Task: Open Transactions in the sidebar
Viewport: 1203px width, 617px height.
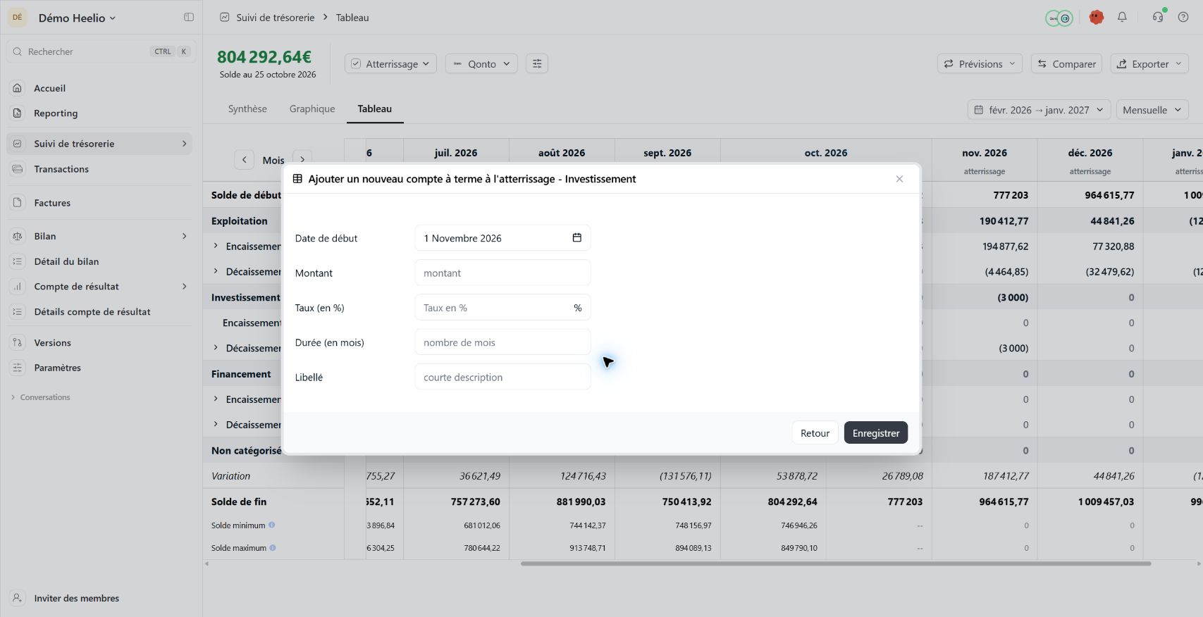Action: click(x=99, y=169)
